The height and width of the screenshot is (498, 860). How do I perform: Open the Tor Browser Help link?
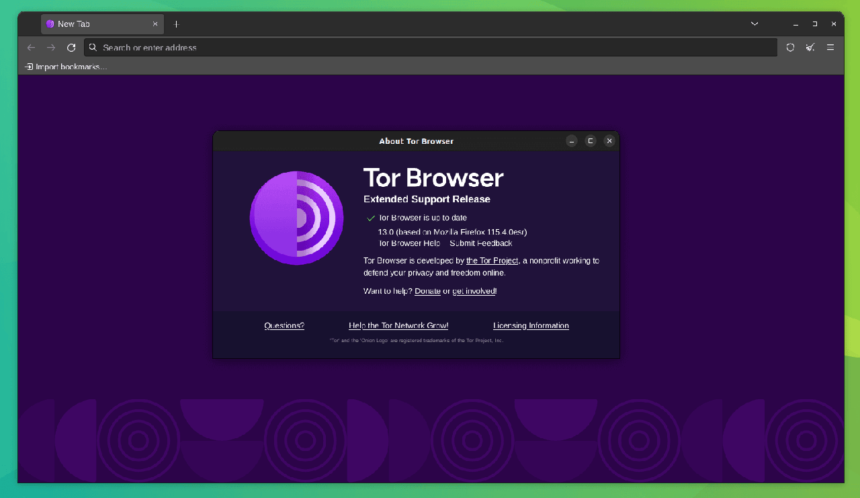[x=409, y=243]
